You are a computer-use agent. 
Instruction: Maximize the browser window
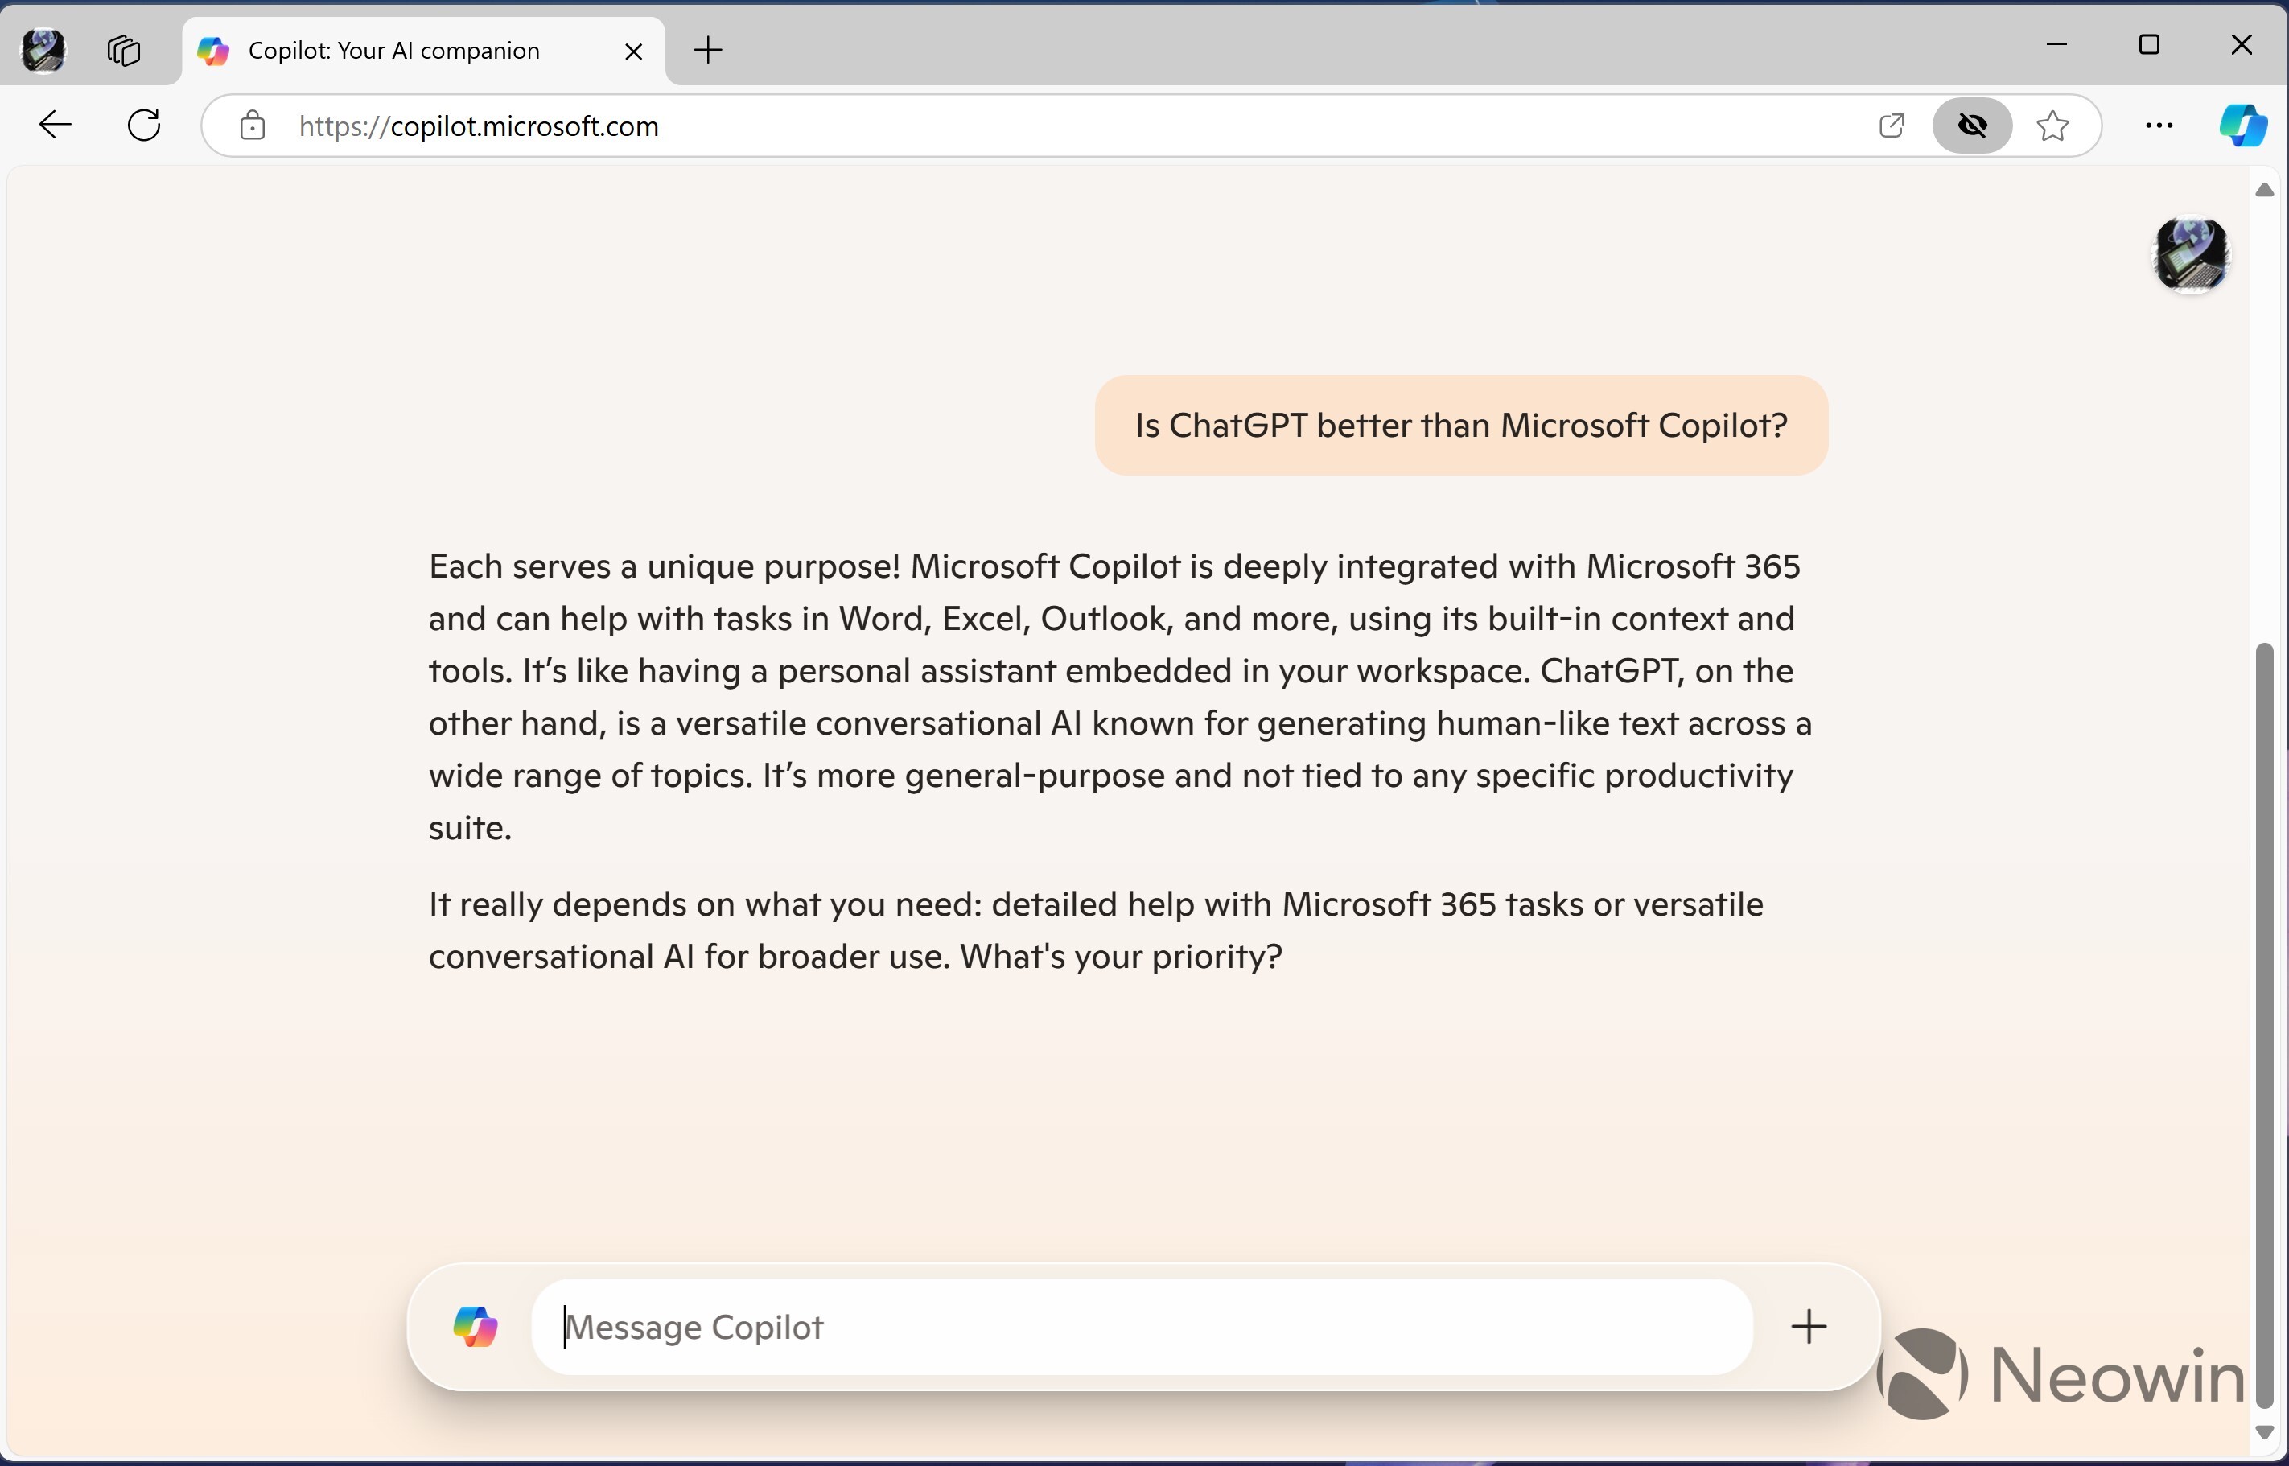pos(2149,45)
